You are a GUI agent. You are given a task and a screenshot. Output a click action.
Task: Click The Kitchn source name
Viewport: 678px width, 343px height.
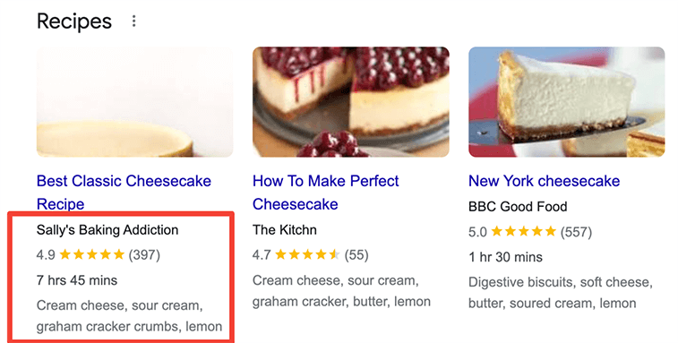(x=285, y=229)
